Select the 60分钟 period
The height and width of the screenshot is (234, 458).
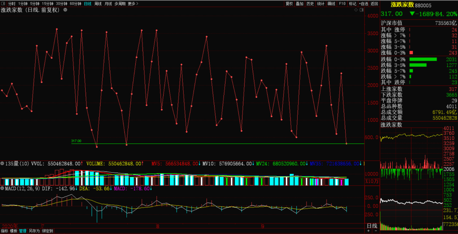coord(75,4)
